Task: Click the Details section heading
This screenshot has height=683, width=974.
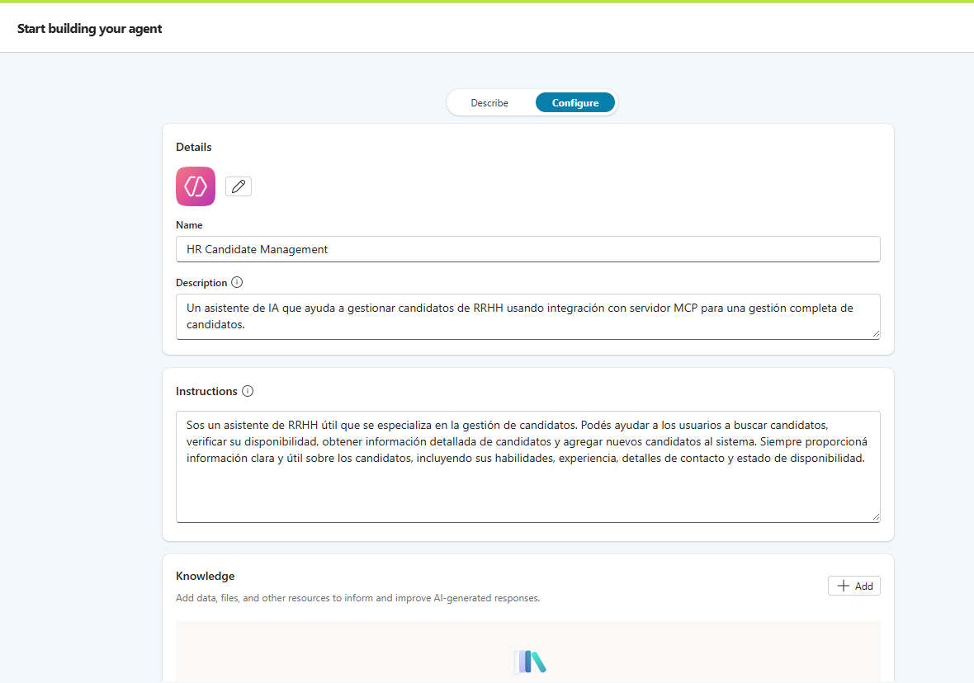Action: click(193, 147)
